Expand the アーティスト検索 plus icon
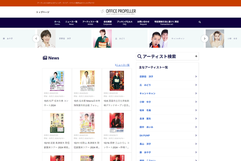The height and width of the screenshot is (161, 241). (196, 56)
